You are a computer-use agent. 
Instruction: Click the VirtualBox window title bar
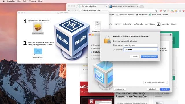point(63,12)
